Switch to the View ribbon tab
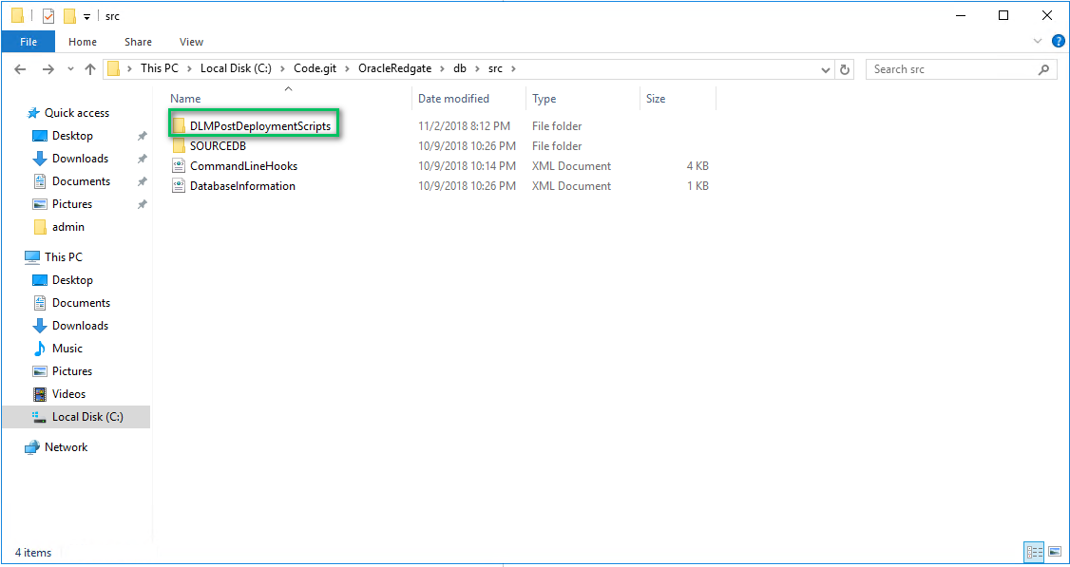 191,42
